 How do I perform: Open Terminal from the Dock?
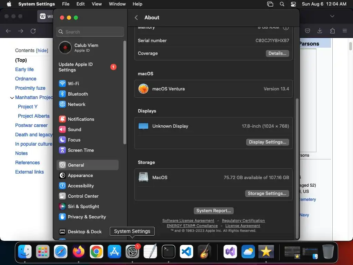point(168,251)
